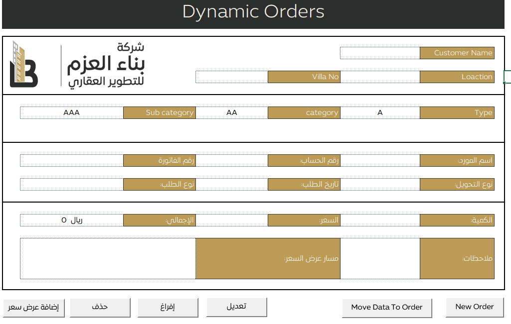
Task: Select the Type value cell A
Action: point(380,113)
